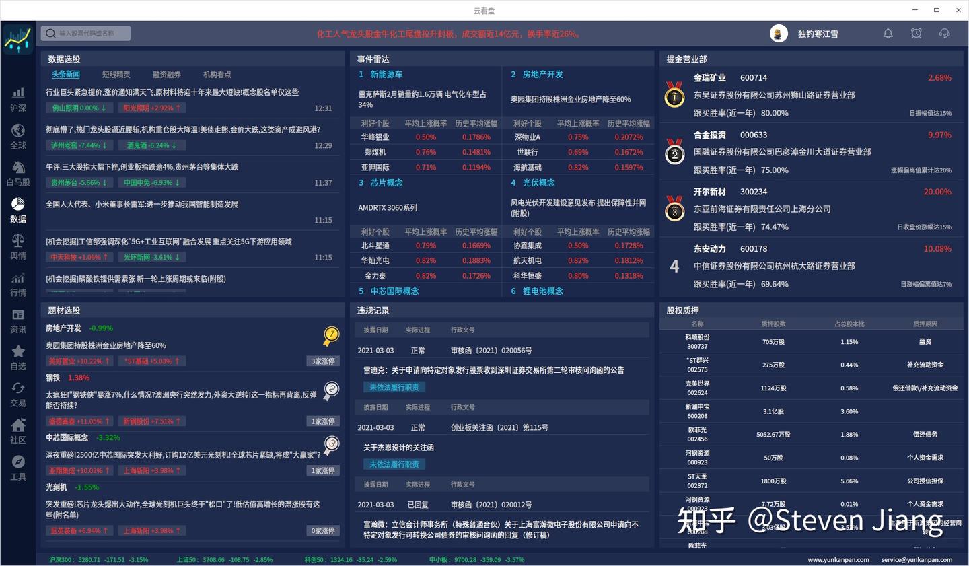Click 完美世界 002624 pledge row
Screen dimensions: 969x566
tap(812, 388)
